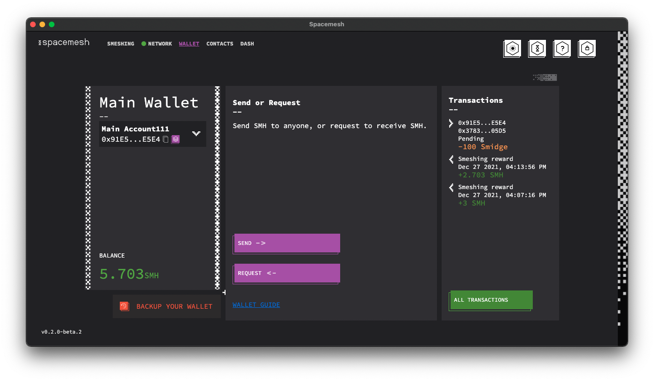Click the +3 SMH reward amount

point(472,203)
